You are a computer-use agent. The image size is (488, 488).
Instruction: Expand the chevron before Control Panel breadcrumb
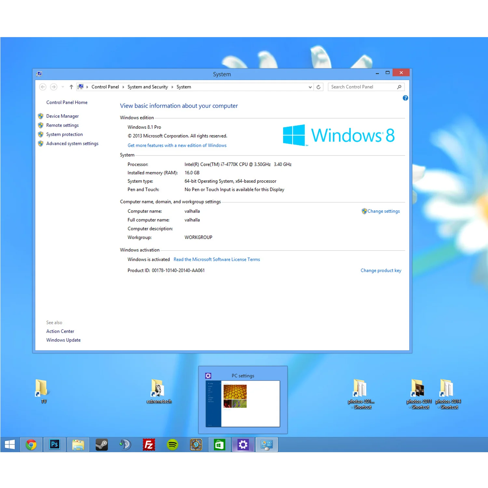(x=87, y=87)
